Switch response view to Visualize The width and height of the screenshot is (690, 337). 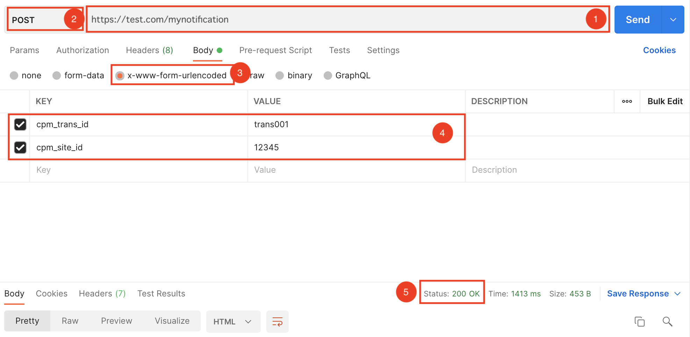172,321
